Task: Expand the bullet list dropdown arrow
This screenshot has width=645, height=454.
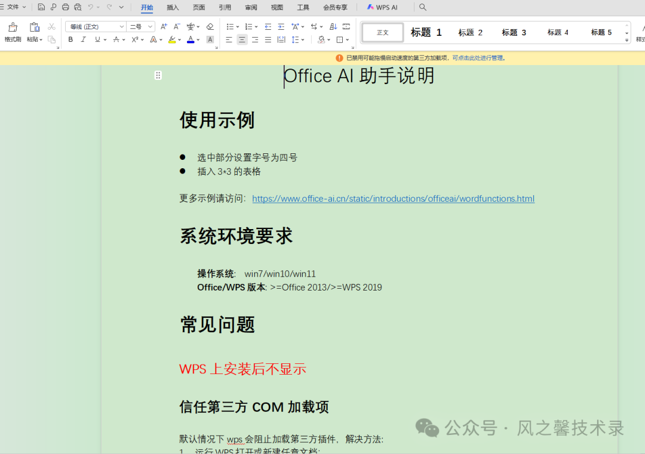Action: pyautogui.click(x=238, y=27)
